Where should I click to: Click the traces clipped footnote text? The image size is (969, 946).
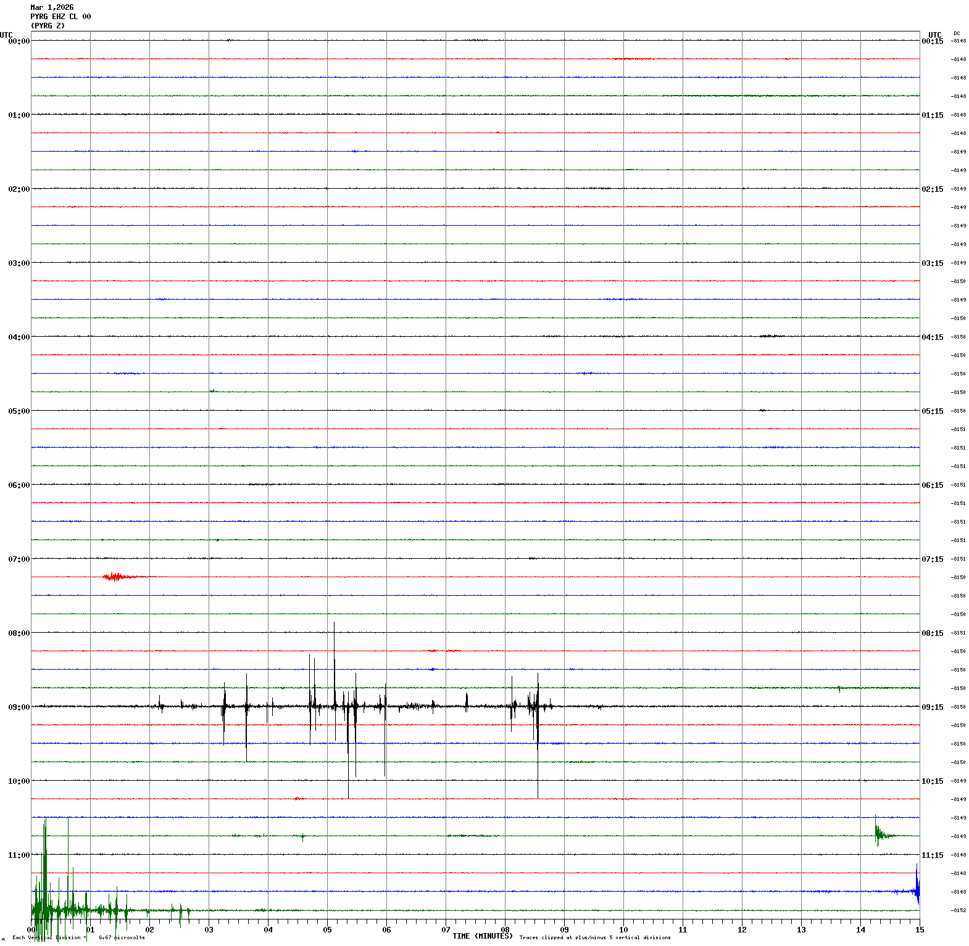(x=594, y=938)
